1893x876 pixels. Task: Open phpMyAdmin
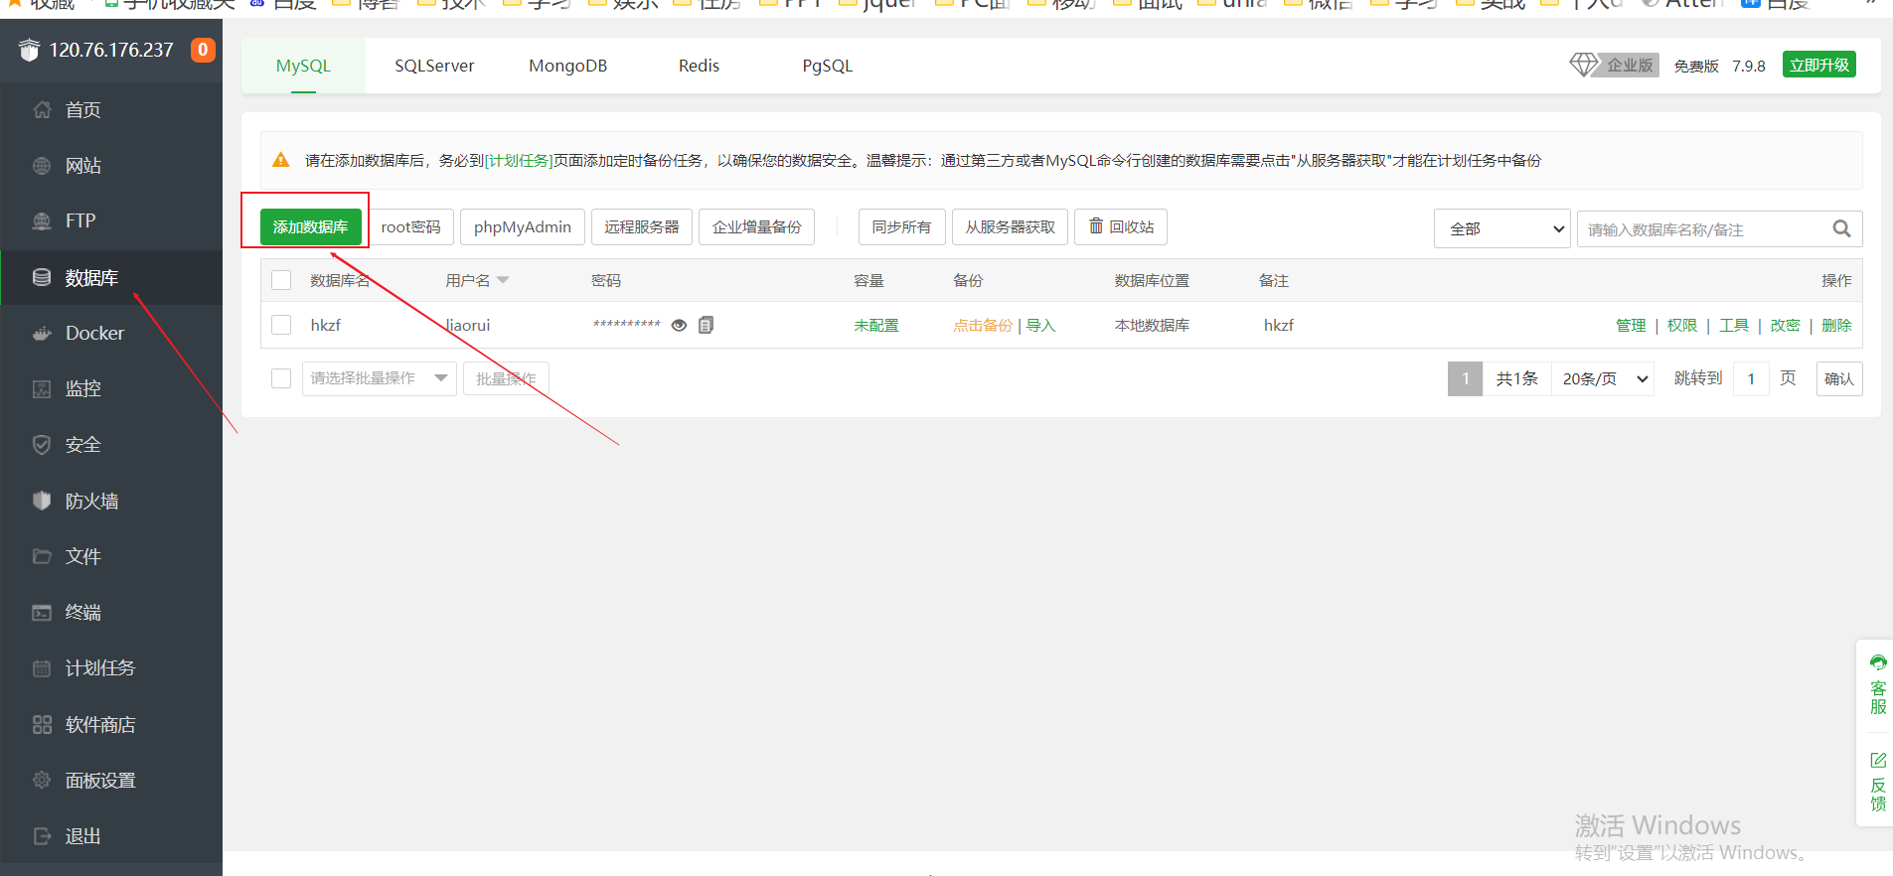pyautogui.click(x=522, y=227)
